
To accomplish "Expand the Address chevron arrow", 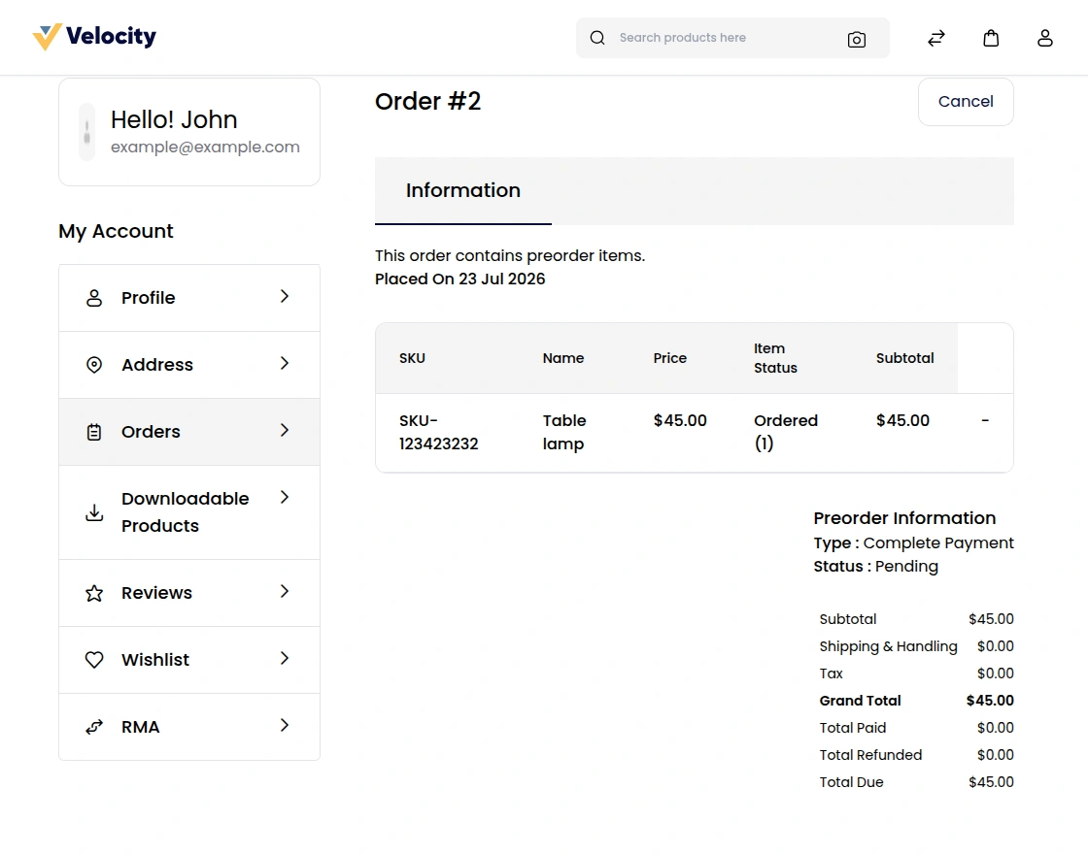I will point(285,363).
